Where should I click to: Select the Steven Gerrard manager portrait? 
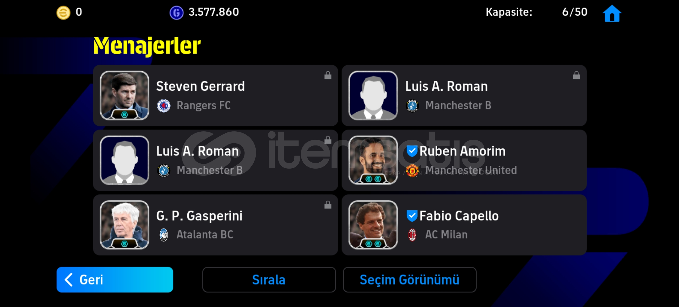(x=125, y=96)
